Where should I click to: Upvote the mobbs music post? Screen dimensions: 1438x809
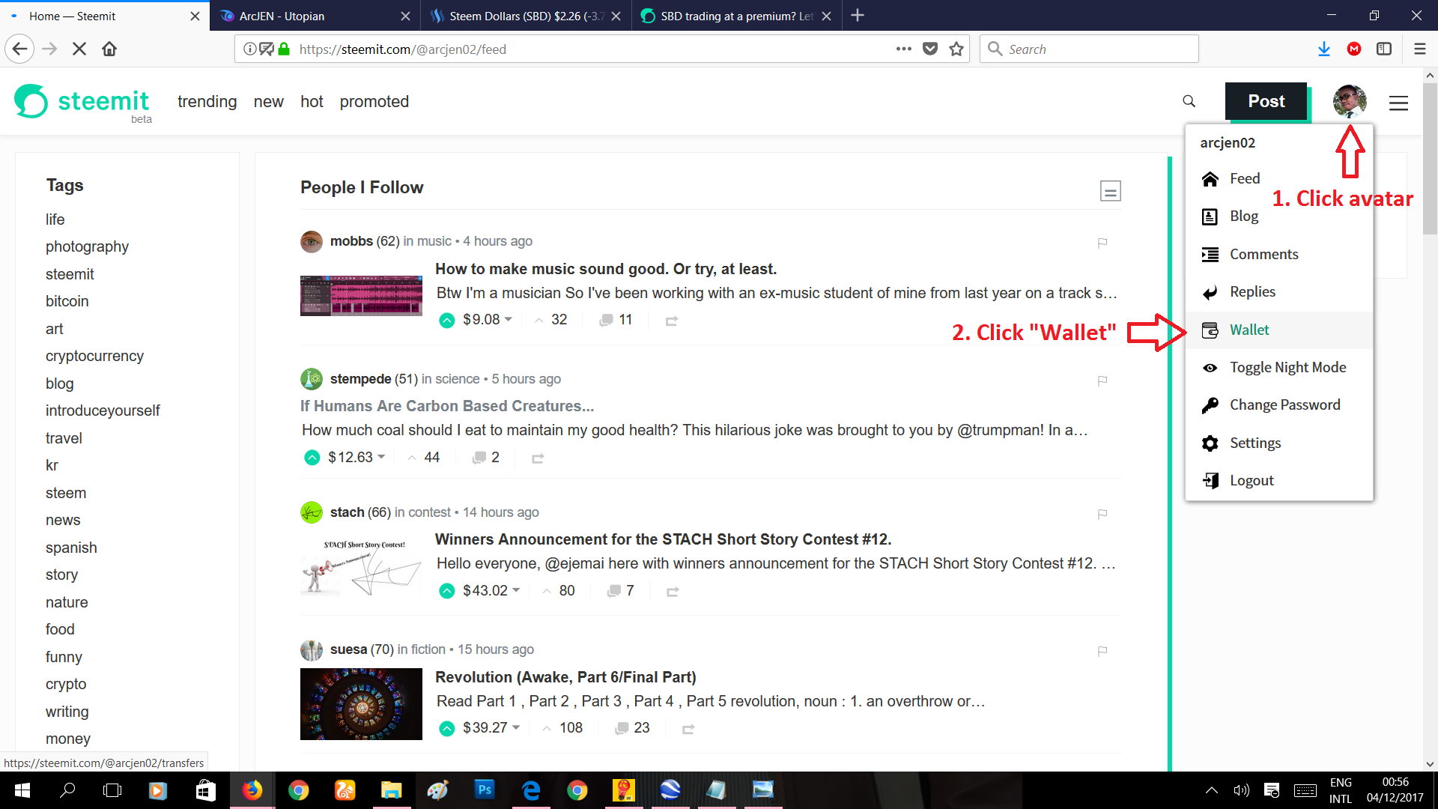[447, 321]
